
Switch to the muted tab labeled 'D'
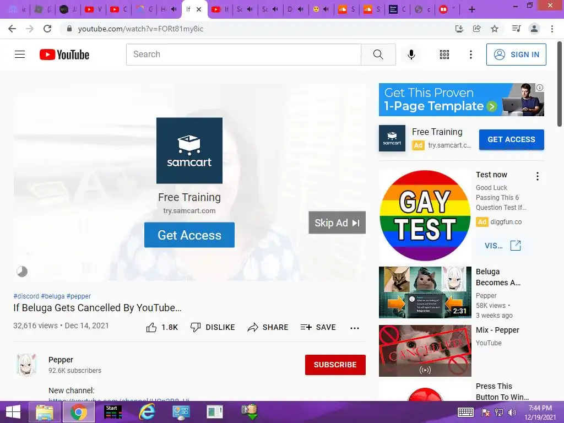pos(296,9)
